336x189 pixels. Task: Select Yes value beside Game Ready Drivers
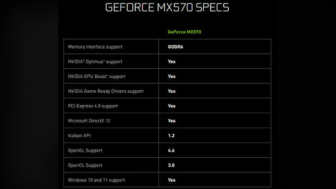click(x=172, y=91)
